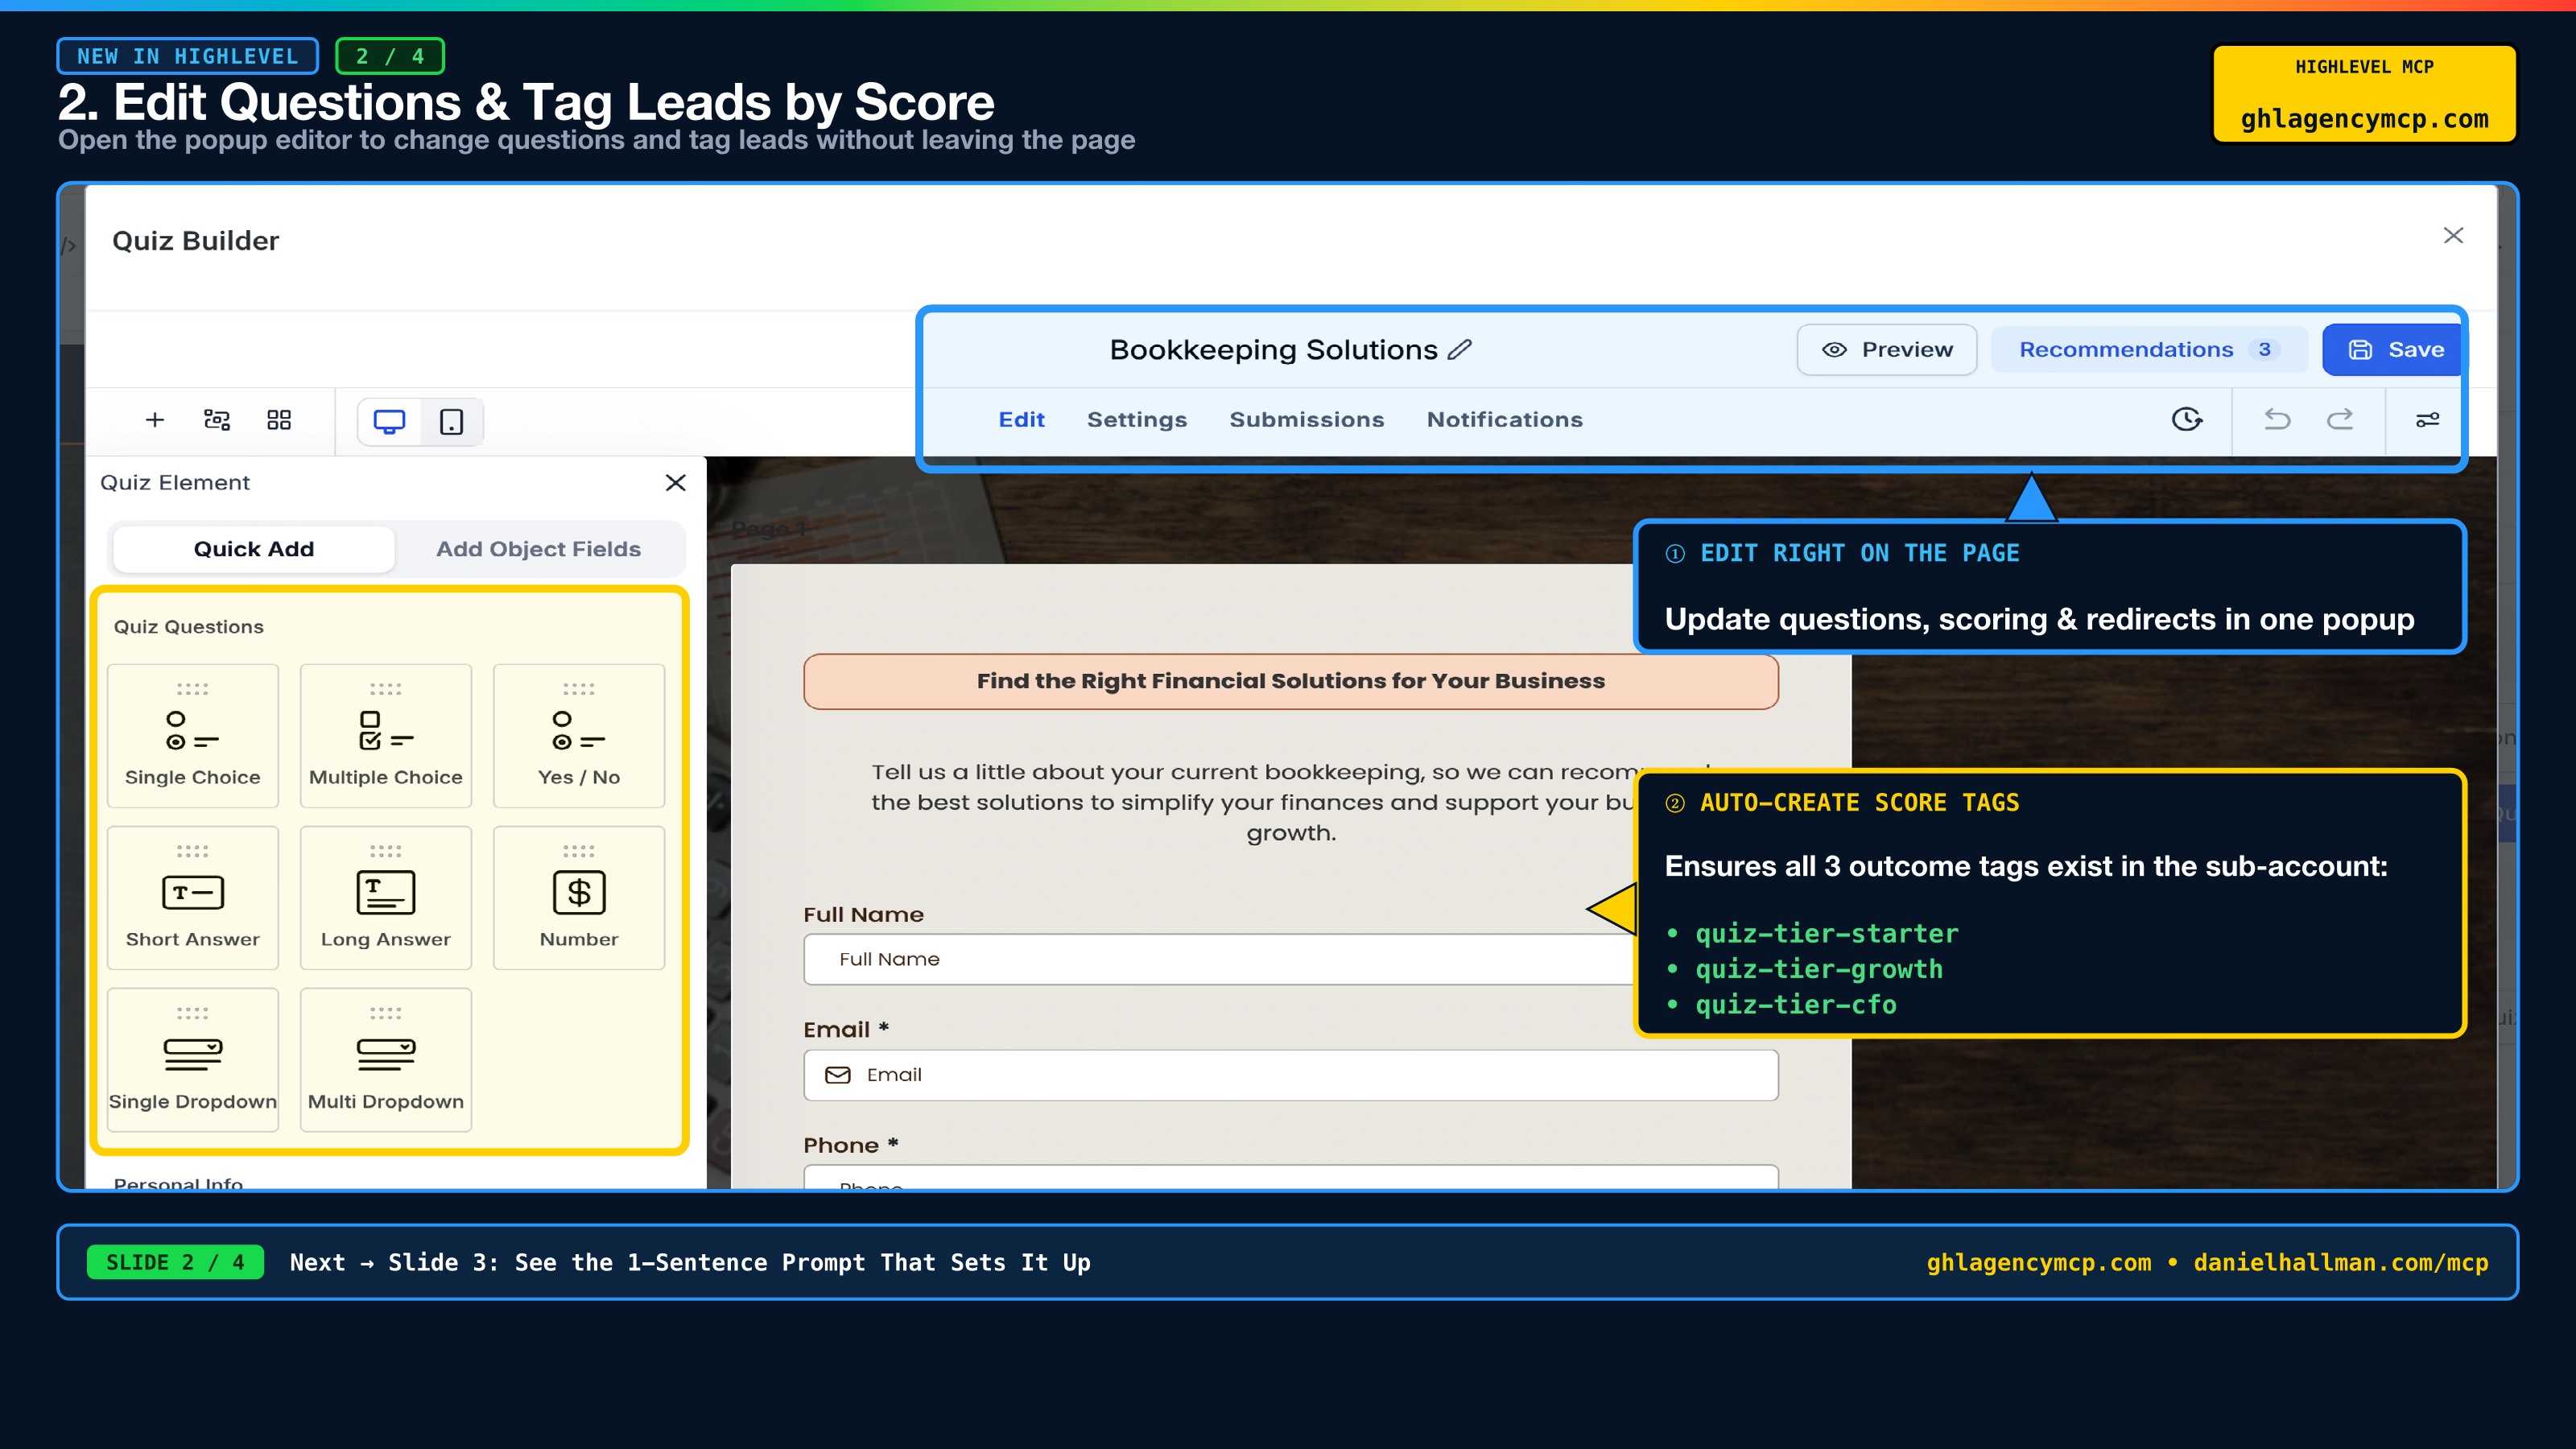This screenshot has width=2576, height=1449.
Task: Click the 'Phone *' field label
Action: click(x=851, y=1145)
